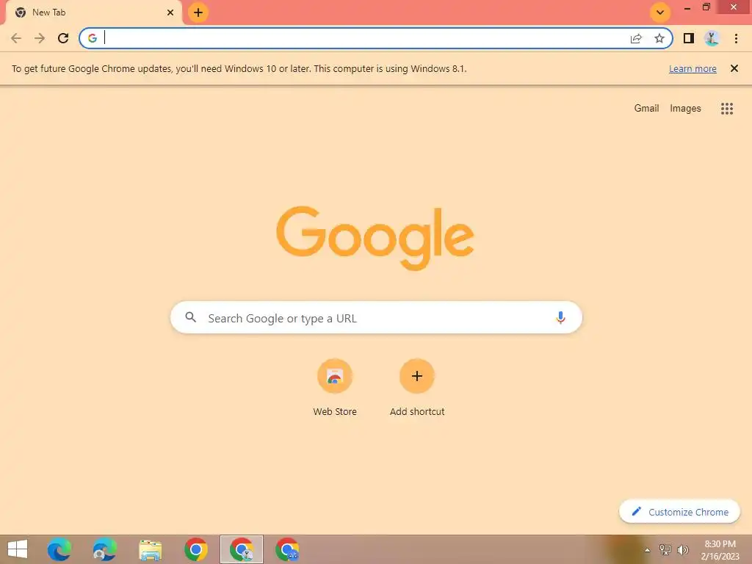
Task: Bookmark this tab with the star icon
Action: (x=659, y=38)
